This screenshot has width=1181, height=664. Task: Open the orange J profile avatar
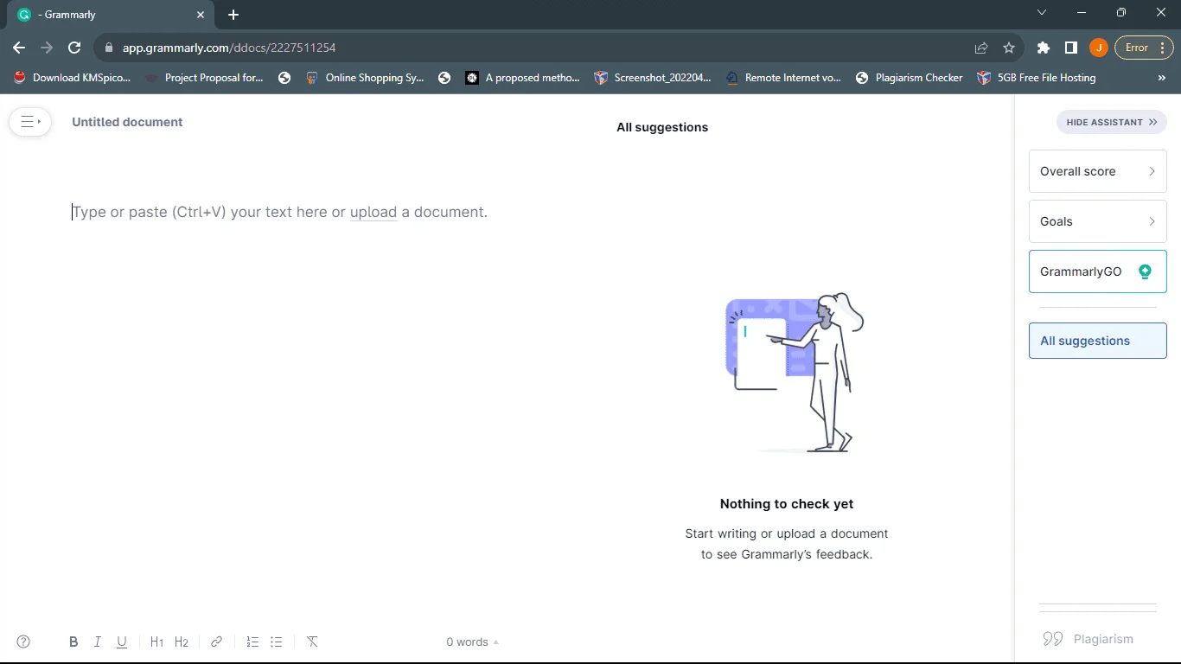1098,48
